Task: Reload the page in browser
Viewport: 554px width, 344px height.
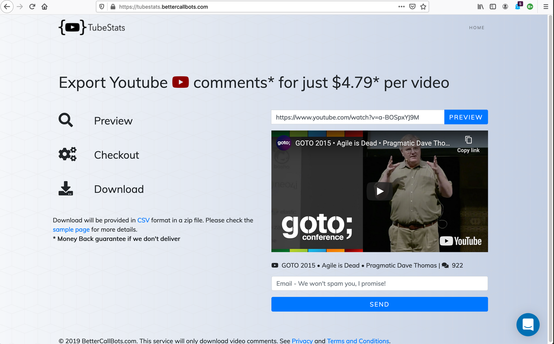Action: pyautogui.click(x=32, y=7)
